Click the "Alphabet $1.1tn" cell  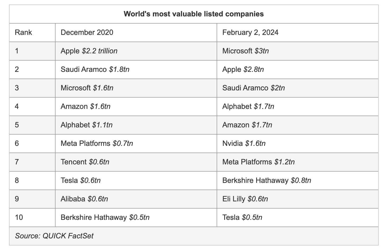(x=86, y=125)
